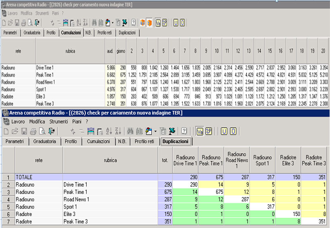The height and width of the screenshot is (228, 330).
Task: Click the exit door icon in lower toolbar
Action: (x=52, y=131)
